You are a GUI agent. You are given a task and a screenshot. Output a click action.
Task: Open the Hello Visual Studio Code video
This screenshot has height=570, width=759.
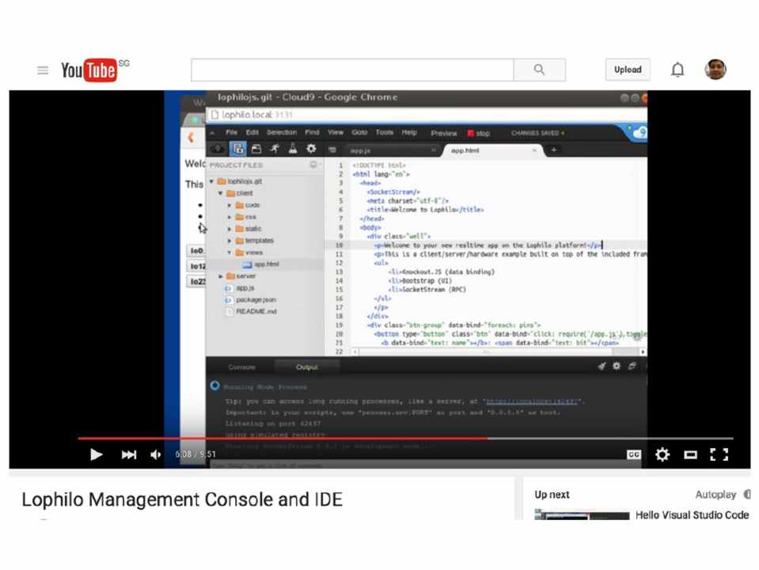pos(691,515)
